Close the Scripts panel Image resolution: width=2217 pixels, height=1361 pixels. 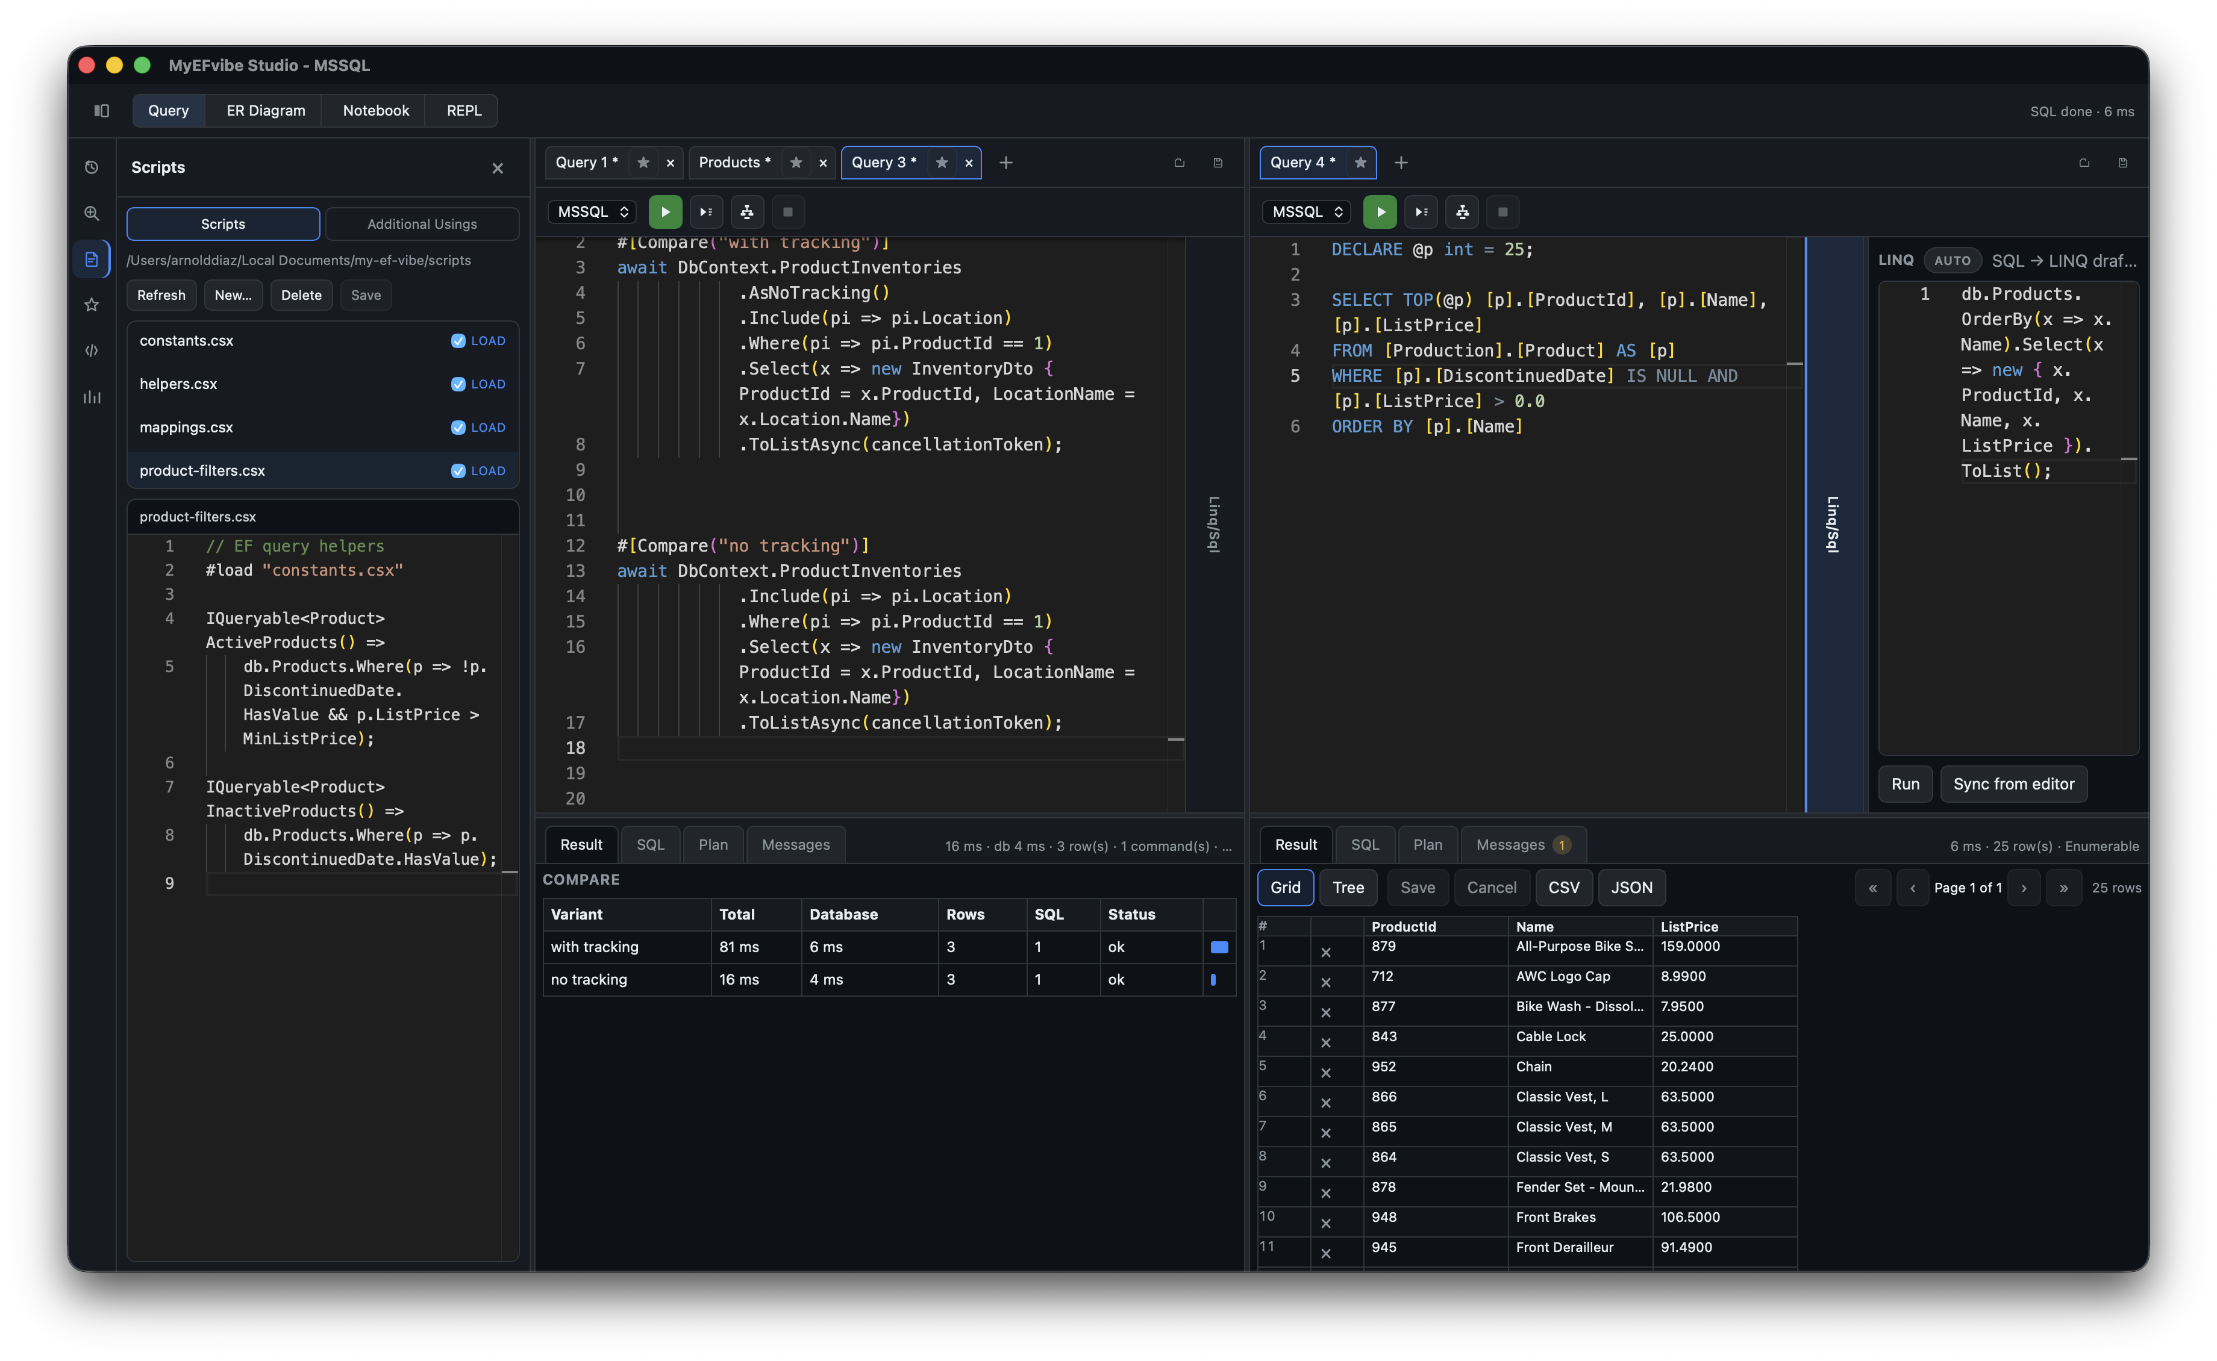pyautogui.click(x=498, y=169)
